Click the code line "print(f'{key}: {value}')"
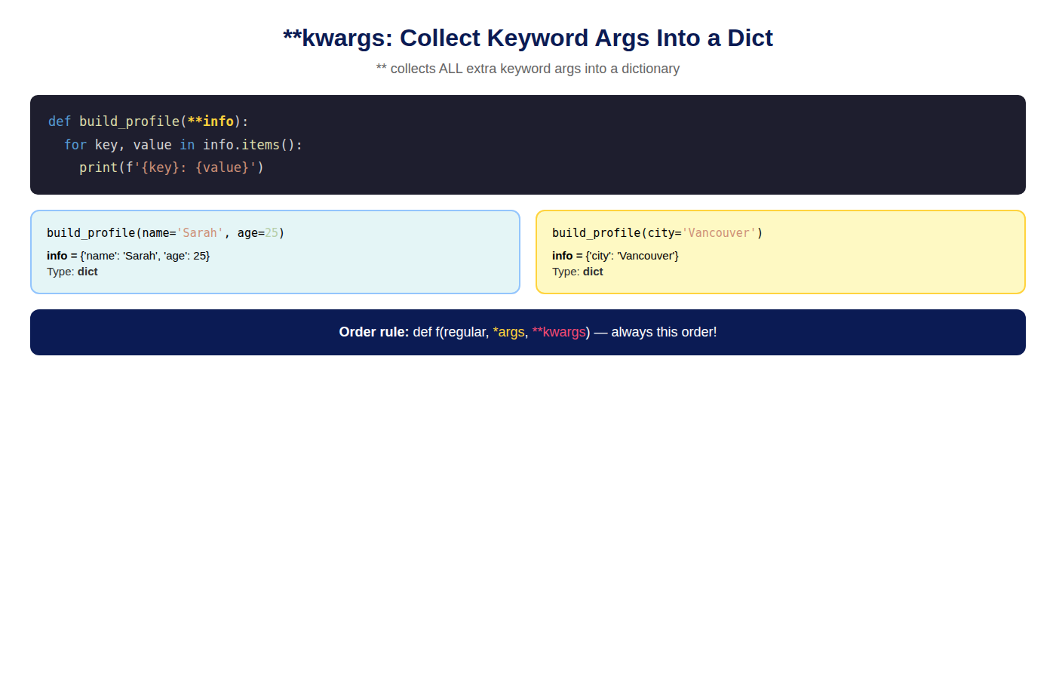1056x679 pixels. pyautogui.click(x=172, y=167)
